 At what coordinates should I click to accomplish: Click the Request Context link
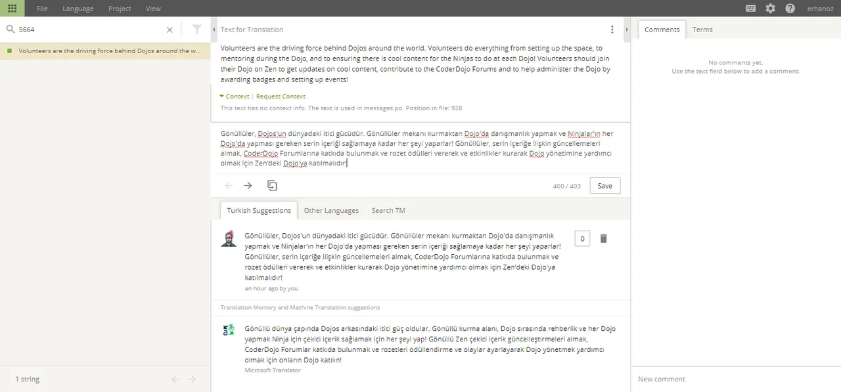[281, 97]
